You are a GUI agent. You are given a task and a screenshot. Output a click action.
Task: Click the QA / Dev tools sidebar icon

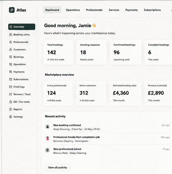pos(10,102)
